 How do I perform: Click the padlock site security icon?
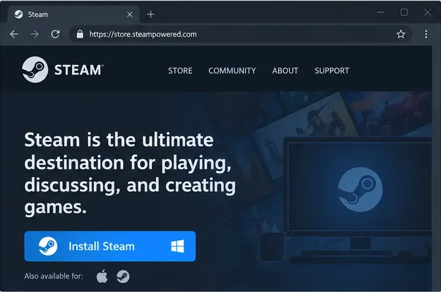point(80,35)
